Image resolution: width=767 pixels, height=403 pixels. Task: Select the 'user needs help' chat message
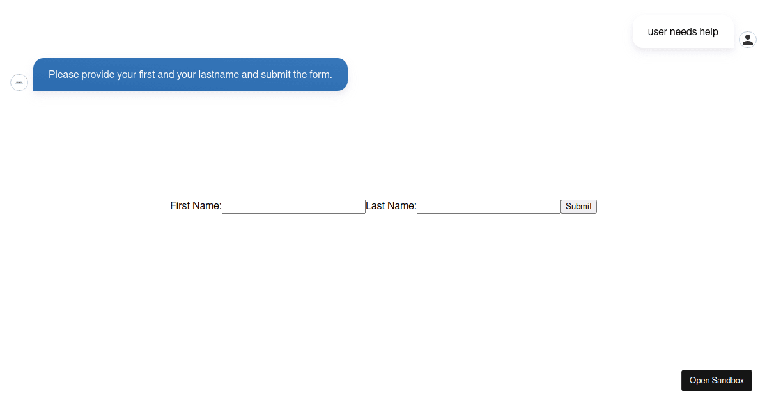[x=683, y=31]
